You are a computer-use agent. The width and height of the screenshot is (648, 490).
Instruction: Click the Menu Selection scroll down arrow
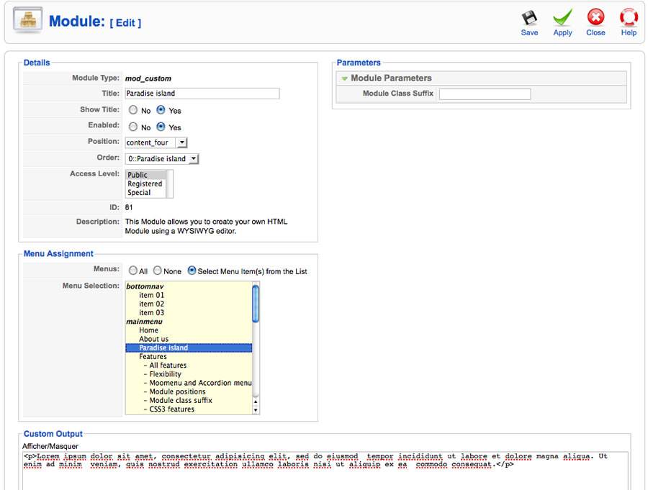pos(256,410)
